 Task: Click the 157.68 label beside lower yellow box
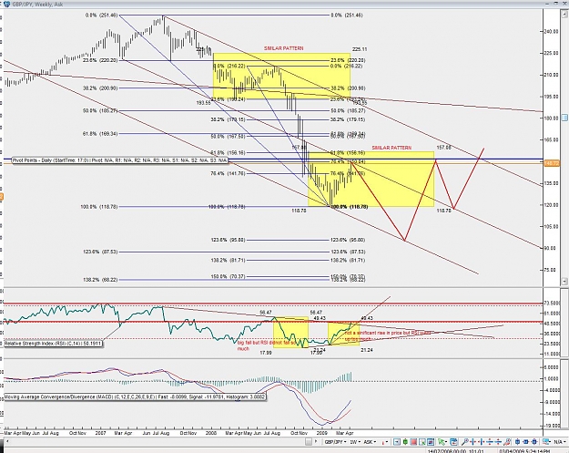[443, 148]
